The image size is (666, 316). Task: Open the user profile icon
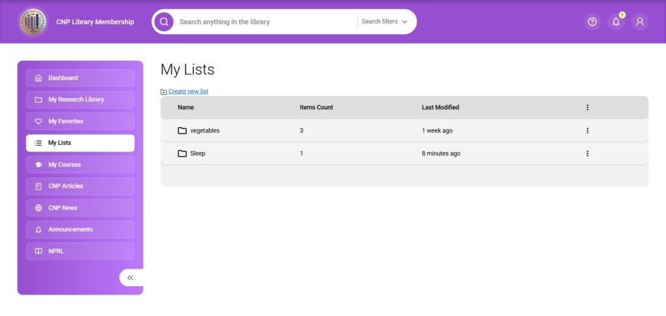pyautogui.click(x=640, y=21)
